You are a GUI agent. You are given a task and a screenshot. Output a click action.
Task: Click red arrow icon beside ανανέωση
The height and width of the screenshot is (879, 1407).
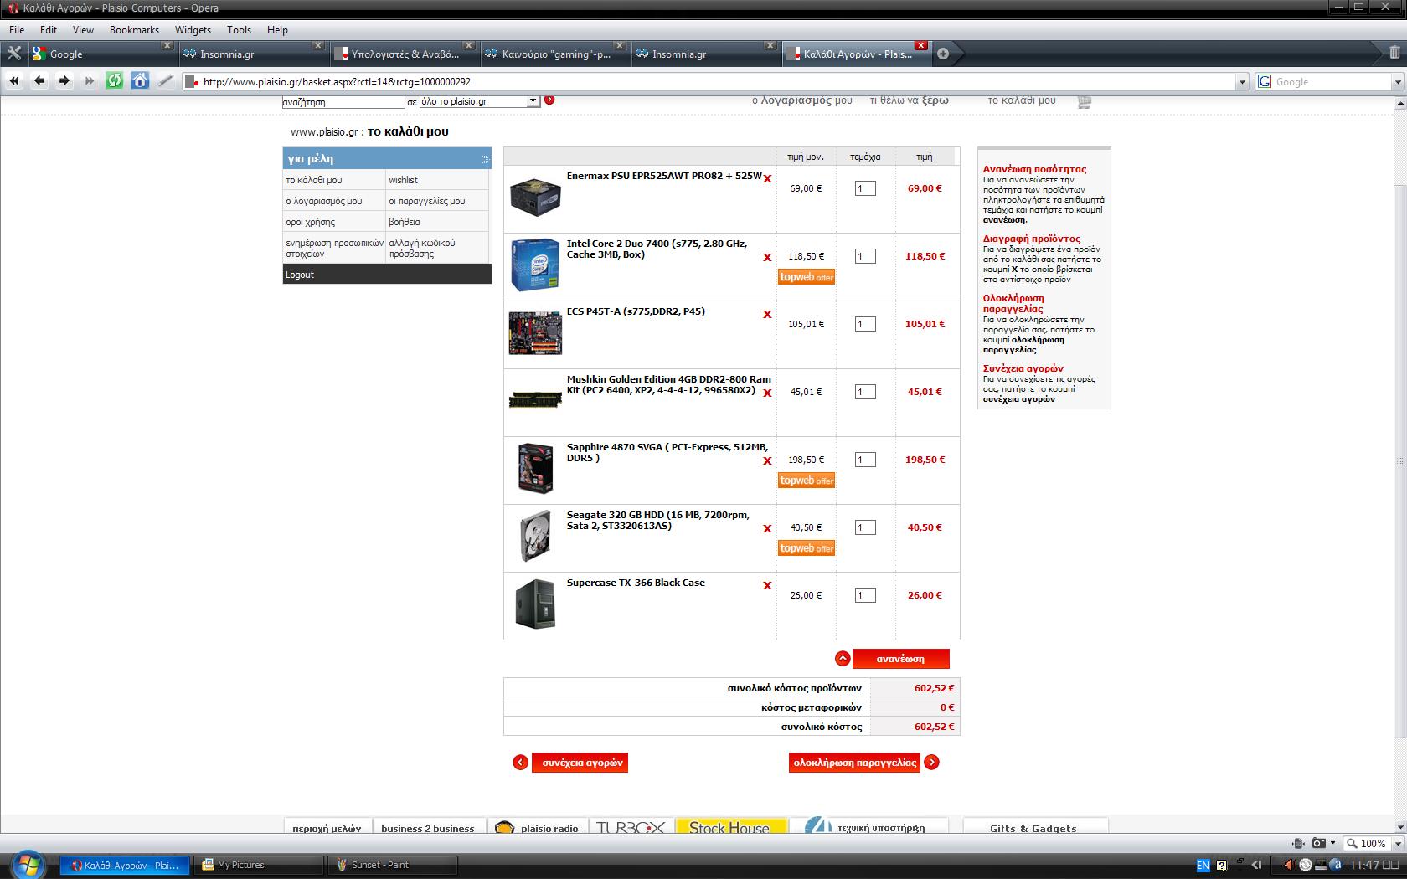(x=843, y=659)
